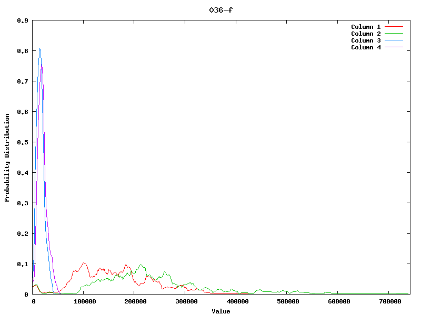Click the chart title O36-f
This screenshot has height=315, width=421.
coord(220,10)
